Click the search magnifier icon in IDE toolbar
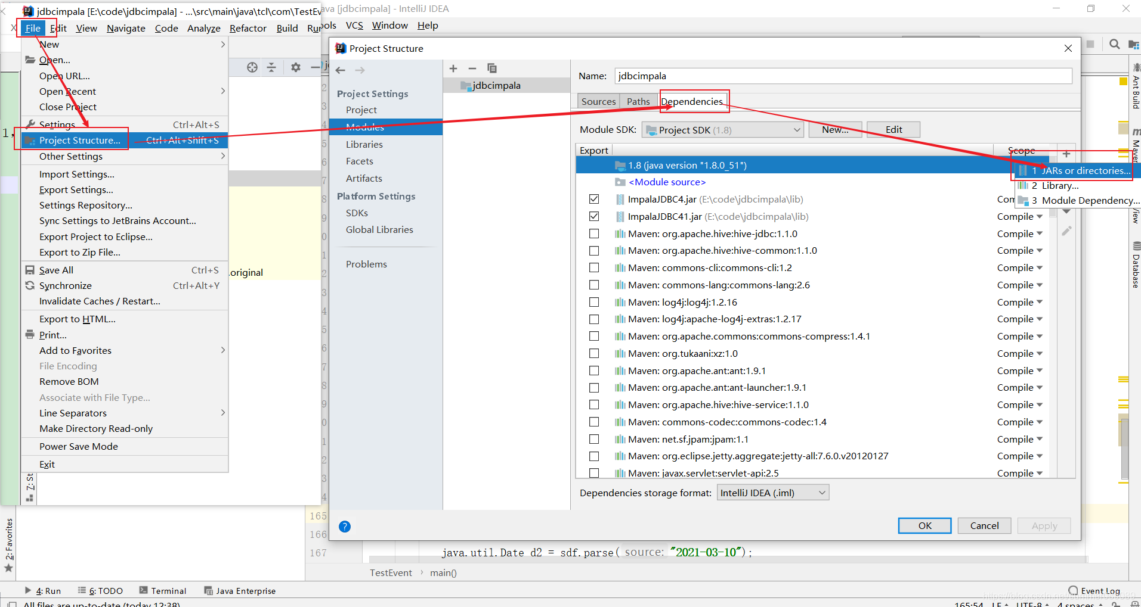This screenshot has width=1141, height=607. [x=1114, y=44]
